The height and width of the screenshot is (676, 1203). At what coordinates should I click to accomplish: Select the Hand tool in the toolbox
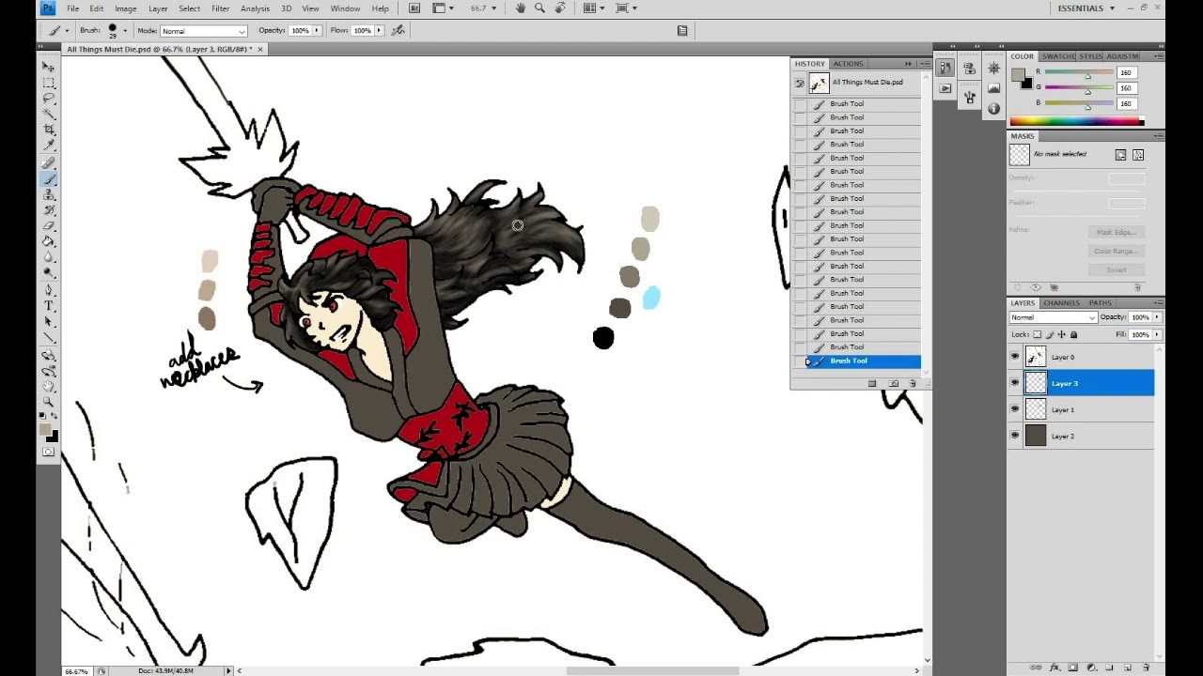[49, 386]
